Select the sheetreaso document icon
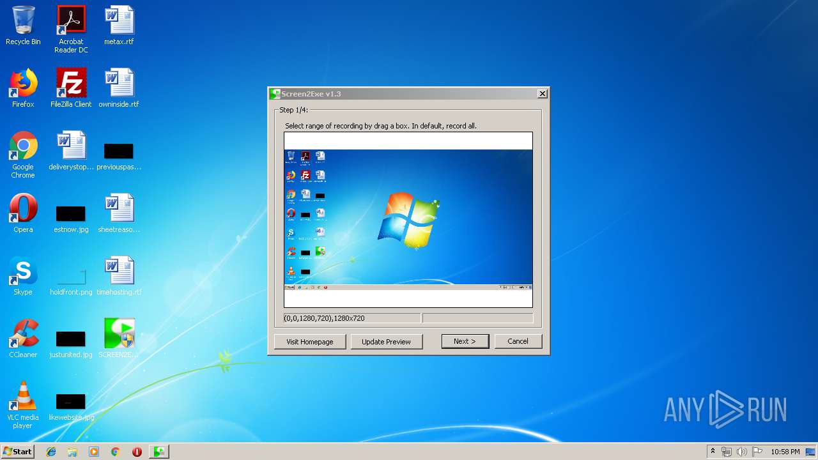Viewport: 818px width, 460px height. (x=119, y=214)
